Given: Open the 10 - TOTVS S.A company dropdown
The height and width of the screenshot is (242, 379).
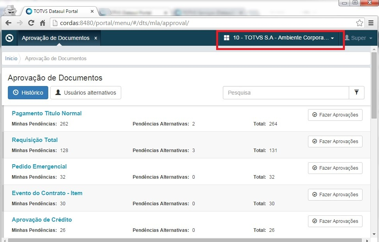Looking at the screenshot, I should click(x=279, y=38).
